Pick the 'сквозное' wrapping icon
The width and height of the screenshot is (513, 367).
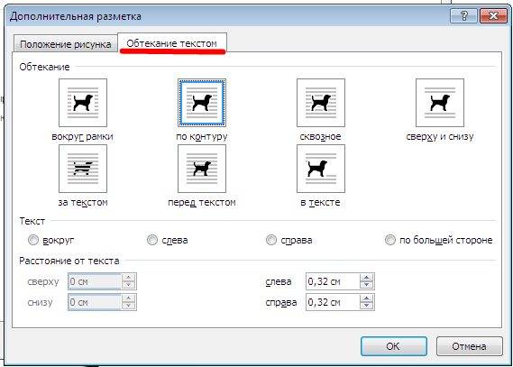click(321, 103)
